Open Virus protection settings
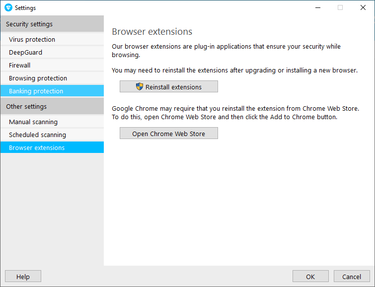This screenshot has height=287, width=375. click(52, 39)
